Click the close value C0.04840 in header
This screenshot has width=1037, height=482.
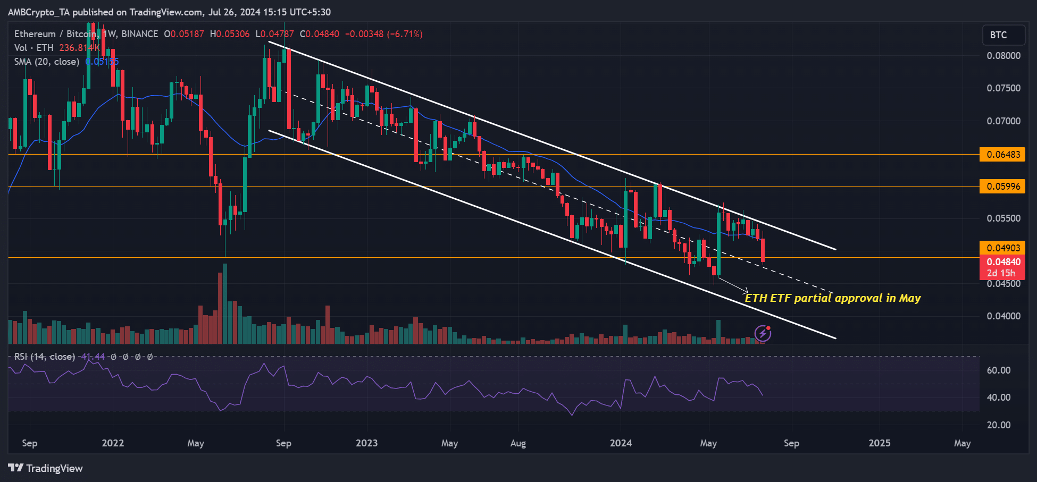(x=319, y=34)
